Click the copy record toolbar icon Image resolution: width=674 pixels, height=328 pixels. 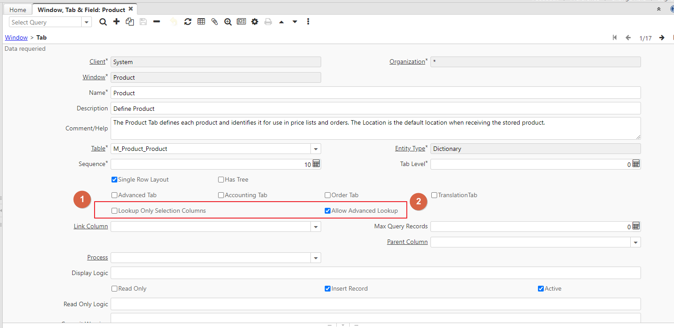pos(130,22)
